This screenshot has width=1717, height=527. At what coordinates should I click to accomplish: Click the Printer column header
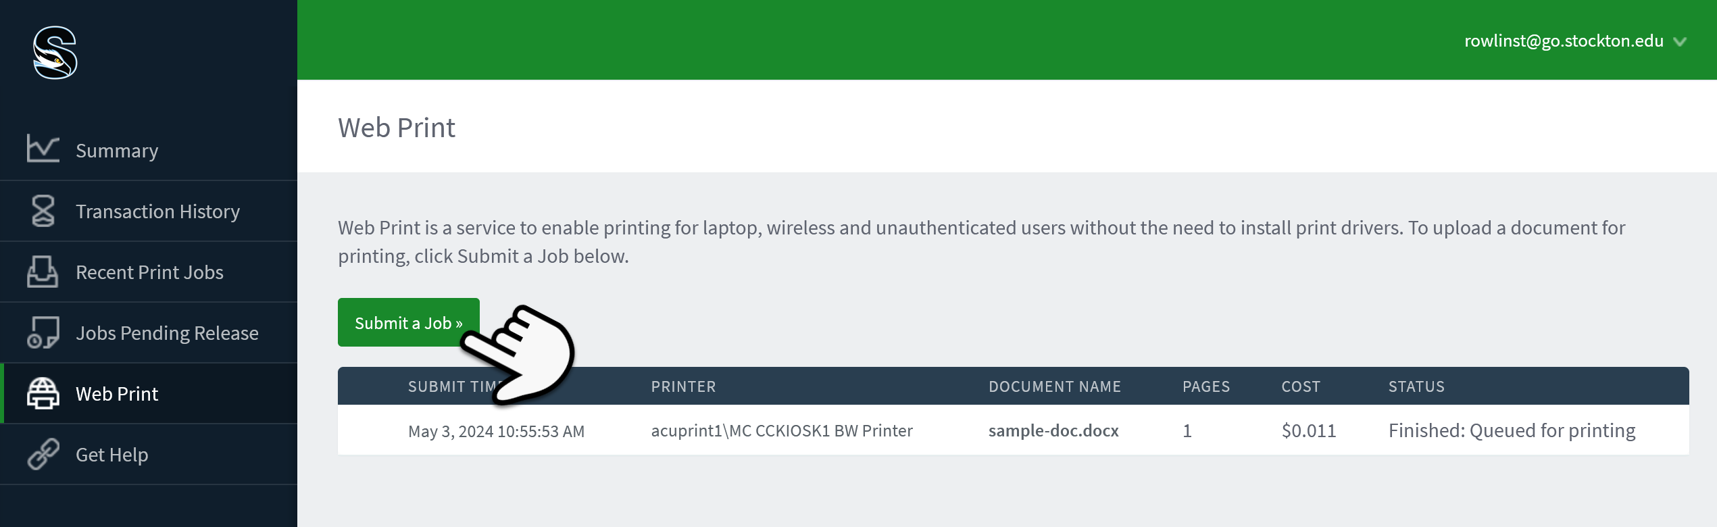click(x=683, y=386)
